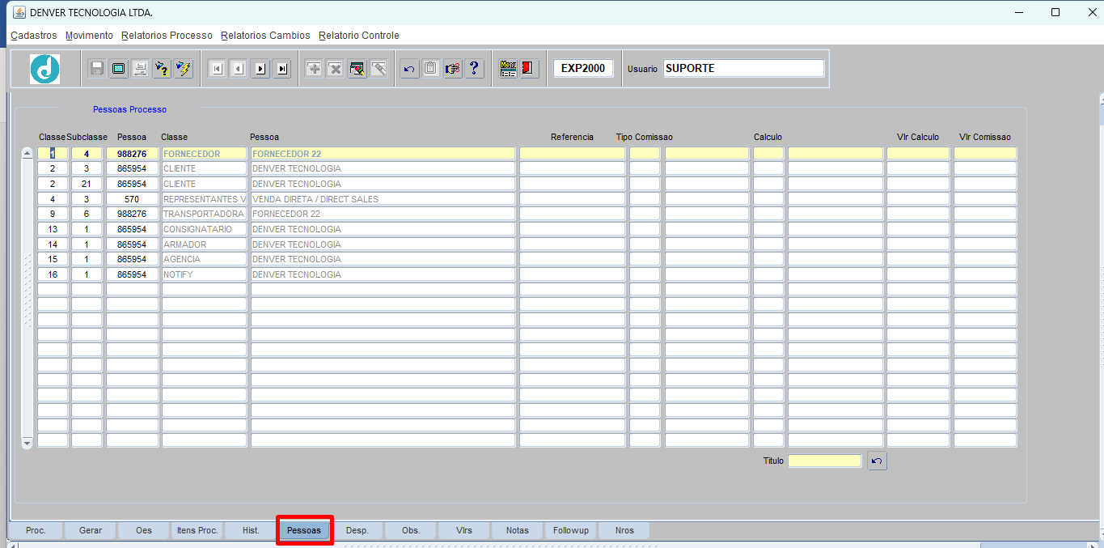Click the Enter Query flashlight question-mark icon
This screenshot has width=1104, height=548.
coord(162,69)
